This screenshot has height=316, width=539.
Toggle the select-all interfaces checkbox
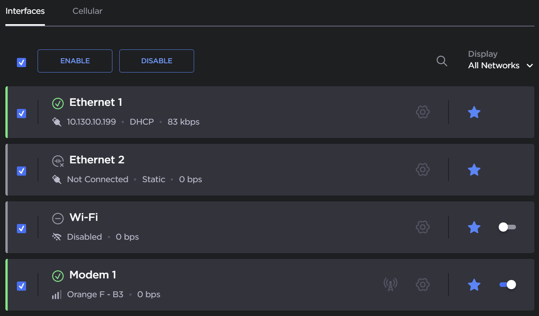click(21, 63)
